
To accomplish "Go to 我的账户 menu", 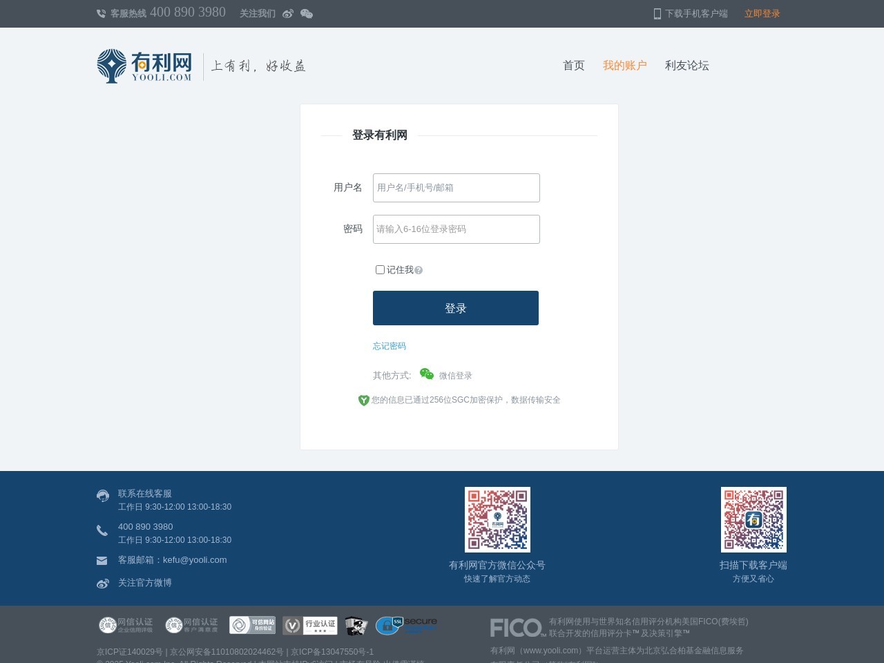I will pyautogui.click(x=624, y=66).
